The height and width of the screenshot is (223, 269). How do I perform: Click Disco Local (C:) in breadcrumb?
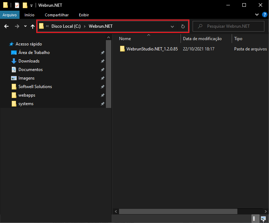[x=66, y=26]
